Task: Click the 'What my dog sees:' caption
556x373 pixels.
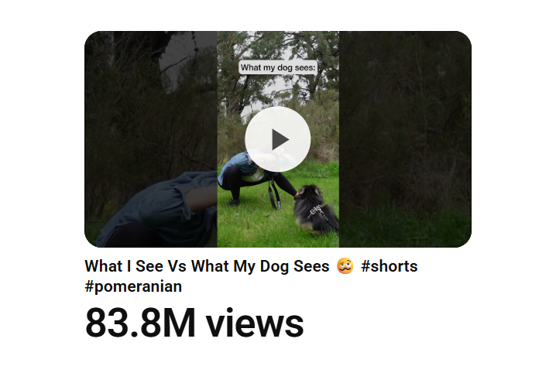Action: point(278,67)
